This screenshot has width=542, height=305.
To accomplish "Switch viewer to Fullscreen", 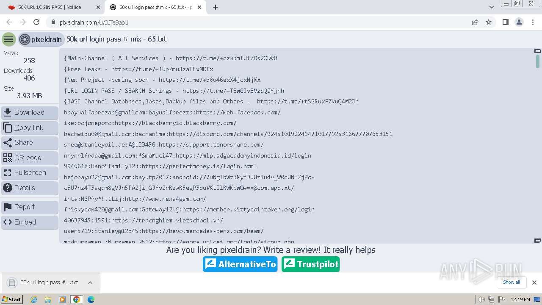I will coord(30,173).
